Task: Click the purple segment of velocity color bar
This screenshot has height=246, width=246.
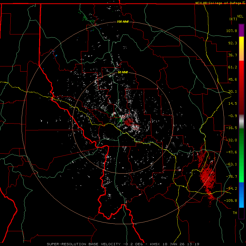Action: click(x=241, y=30)
